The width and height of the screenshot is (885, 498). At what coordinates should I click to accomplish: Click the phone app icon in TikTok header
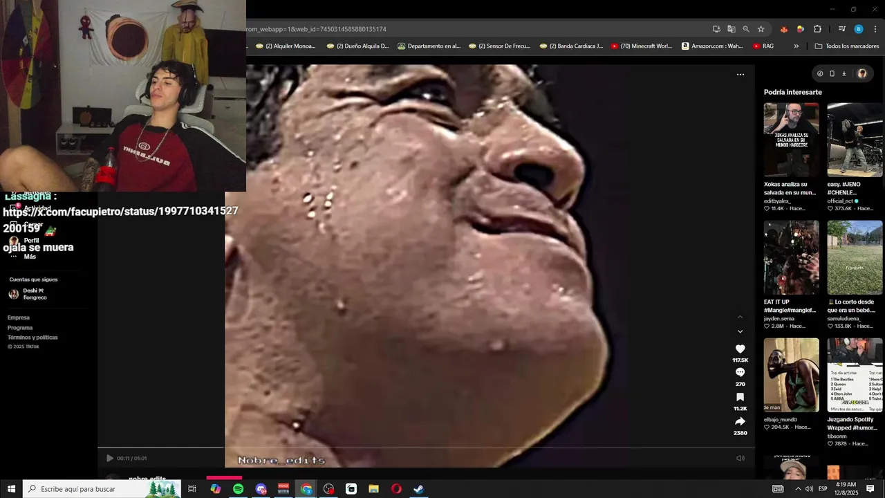tap(832, 73)
